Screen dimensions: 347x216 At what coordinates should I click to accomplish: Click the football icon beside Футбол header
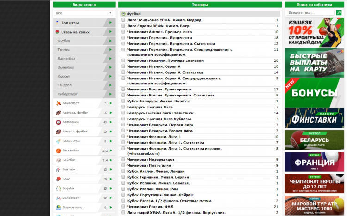point(124,14)
